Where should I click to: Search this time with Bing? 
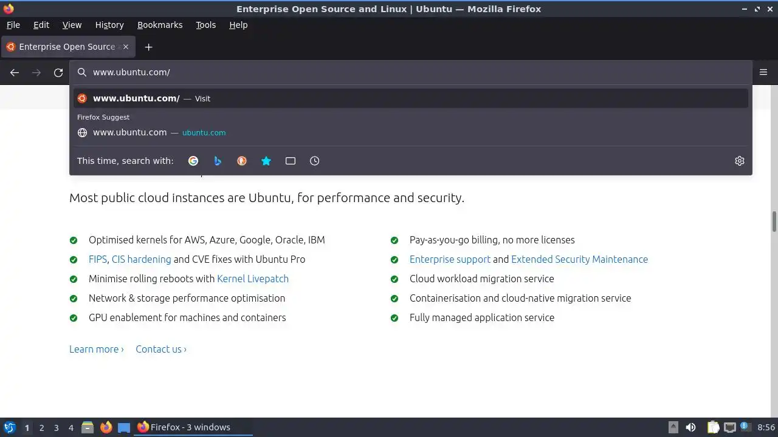pyautogui.click(x=218, y=161)
